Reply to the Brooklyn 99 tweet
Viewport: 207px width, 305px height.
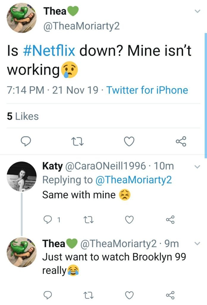pos(48,295)
